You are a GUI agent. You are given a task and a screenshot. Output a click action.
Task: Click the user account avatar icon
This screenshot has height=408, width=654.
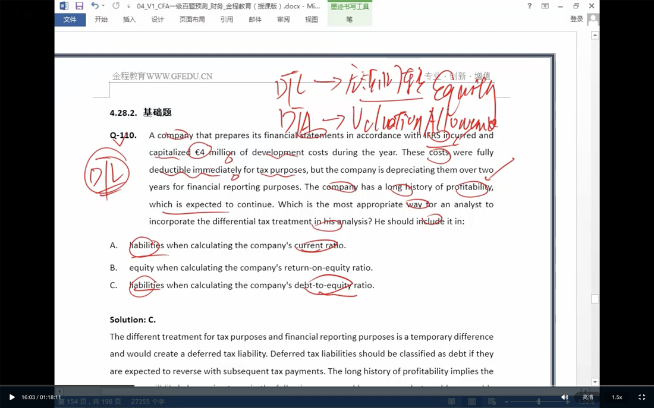pyautogui.click(x=592, y=19)
